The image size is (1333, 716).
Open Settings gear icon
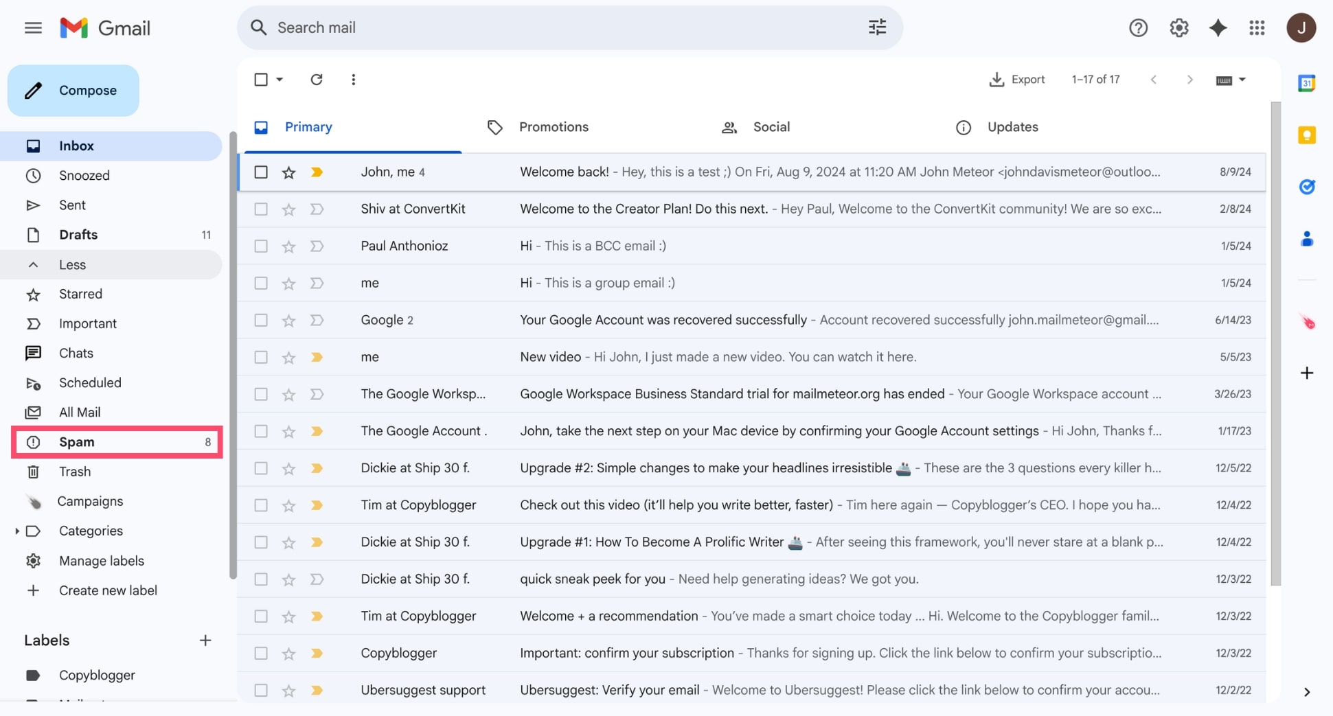pyautogui.click(x=1178, y=27)
